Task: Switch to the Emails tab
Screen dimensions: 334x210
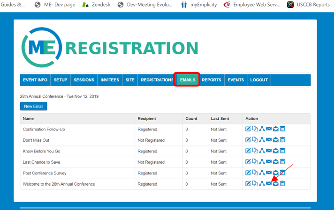Action: pyautogui.click(x=187, y=80)
